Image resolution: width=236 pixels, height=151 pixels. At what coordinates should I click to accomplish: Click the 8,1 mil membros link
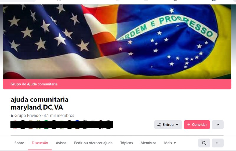(x=59, y=115)
